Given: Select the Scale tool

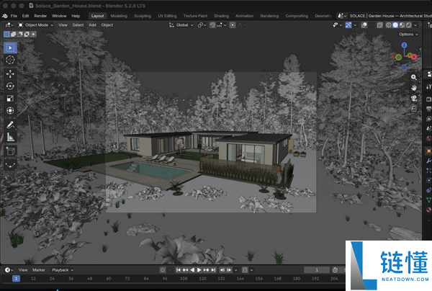Looking at the screenshot, I should pyautogui.click(x=10, y=99).
